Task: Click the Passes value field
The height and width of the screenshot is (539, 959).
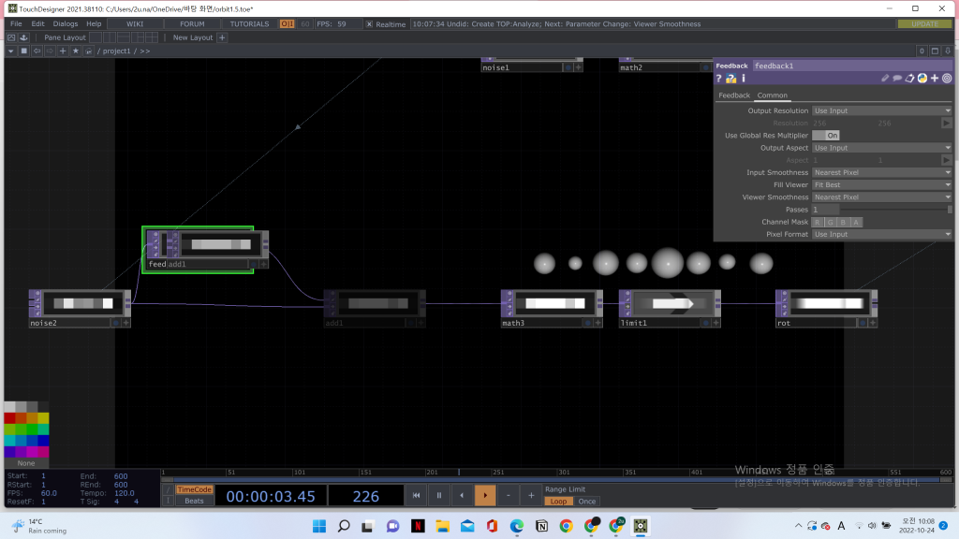Action: [x=826, y=210]
